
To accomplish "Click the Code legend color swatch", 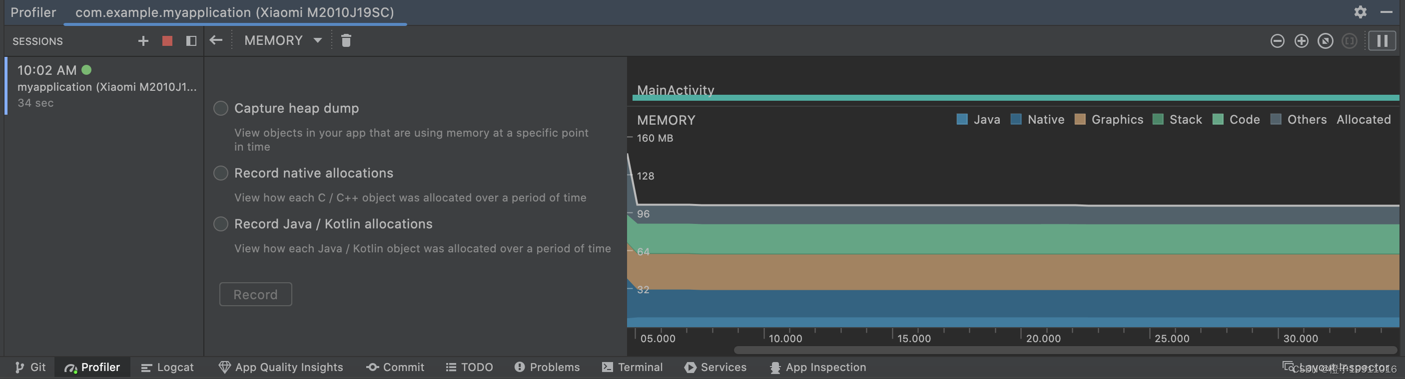I will (x=1218, y=119).
